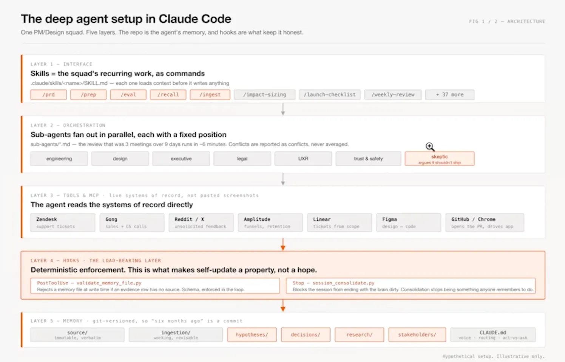Select the executive sub-agent box
Image resolution: width=565 pixels, height=362 pixels.
click(x=181, y=159)
